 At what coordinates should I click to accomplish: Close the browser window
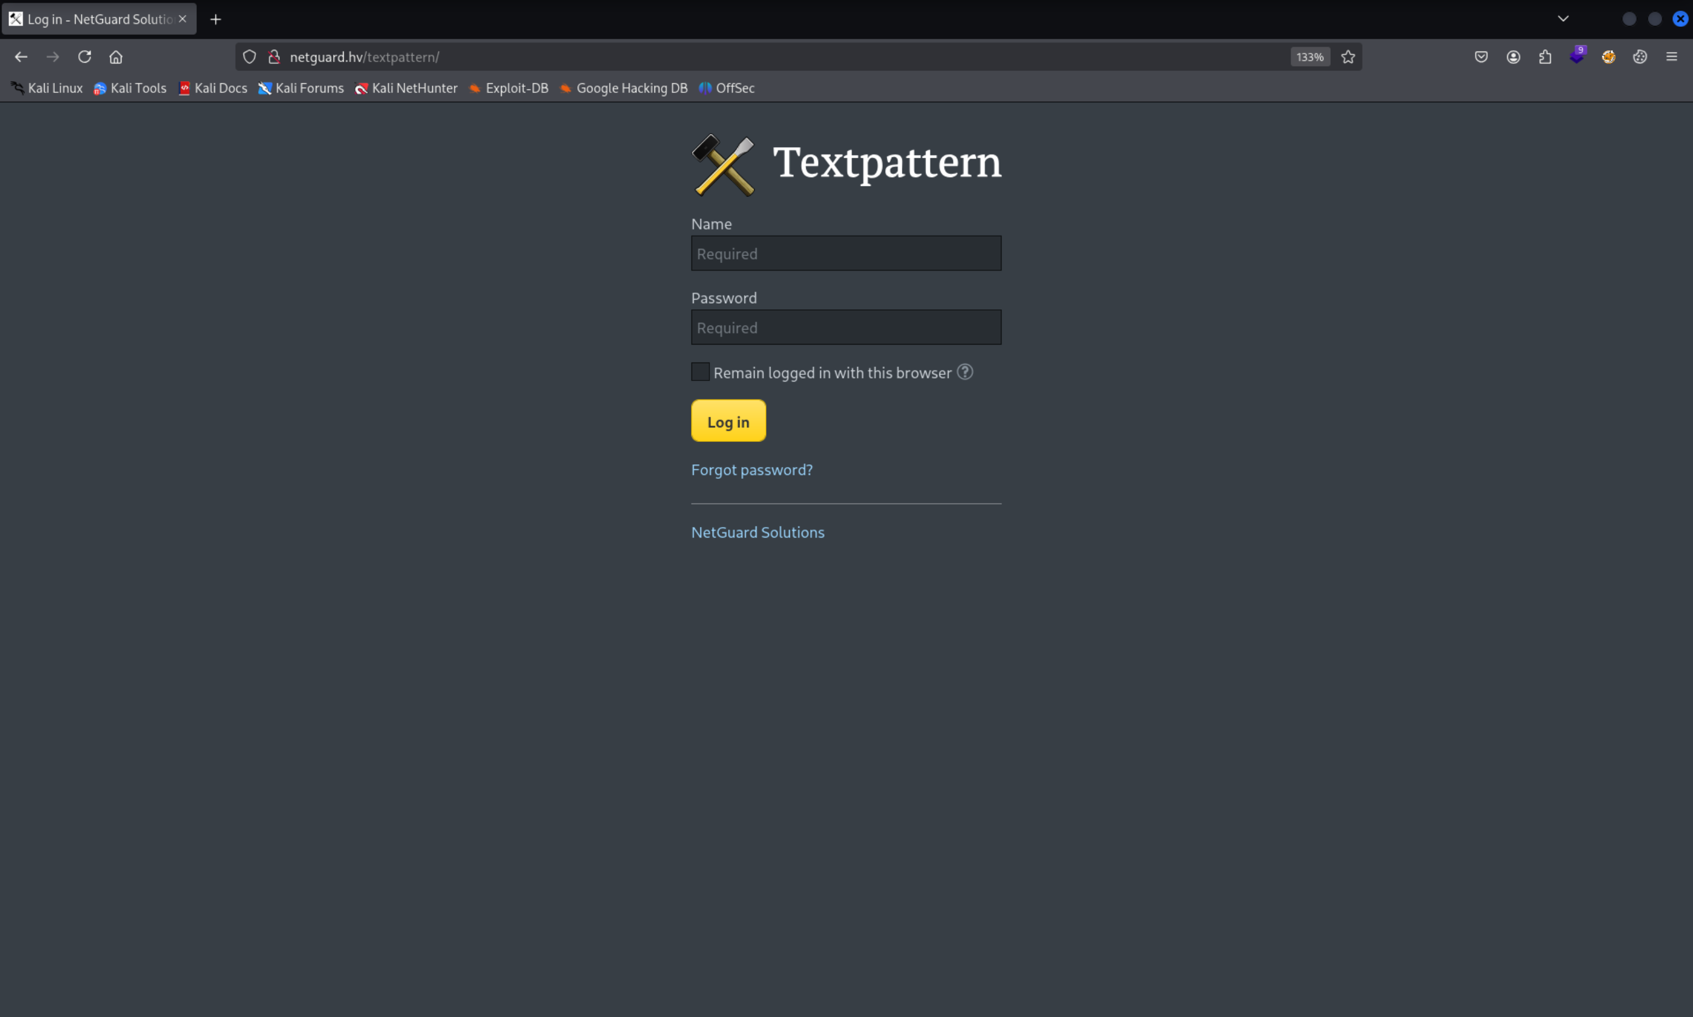(1680, 19)
